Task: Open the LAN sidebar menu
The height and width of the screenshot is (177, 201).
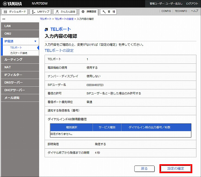Action: [20, 26]
